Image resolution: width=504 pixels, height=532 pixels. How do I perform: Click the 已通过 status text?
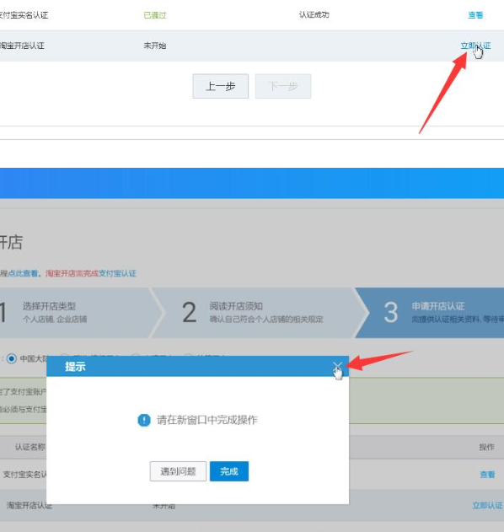[x=155, y=15]
